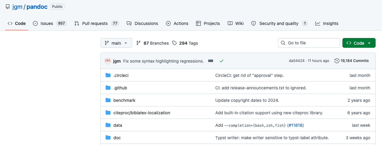
Task: Open the Issues tab
Action: (x=50, y=23)
